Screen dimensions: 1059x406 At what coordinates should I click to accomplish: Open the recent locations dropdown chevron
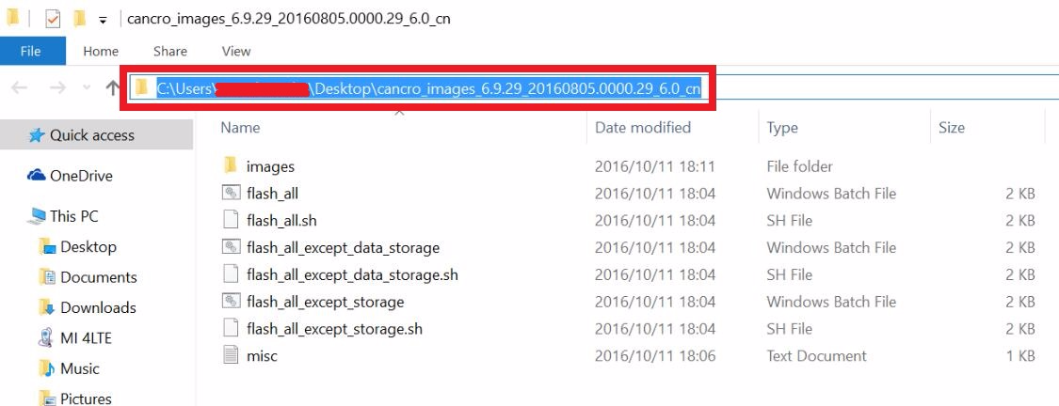[x=88, y=88]
